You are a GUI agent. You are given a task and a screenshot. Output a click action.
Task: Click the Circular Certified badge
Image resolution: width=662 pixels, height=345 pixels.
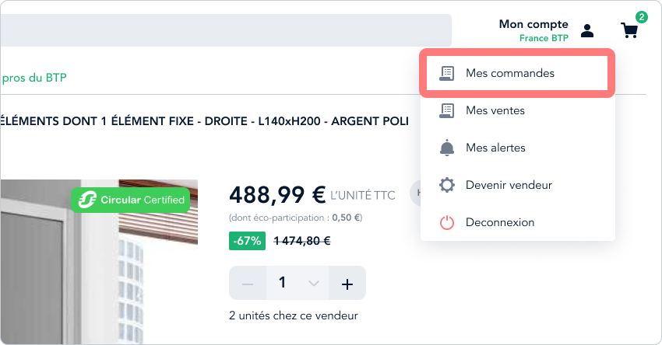point(131,200)
